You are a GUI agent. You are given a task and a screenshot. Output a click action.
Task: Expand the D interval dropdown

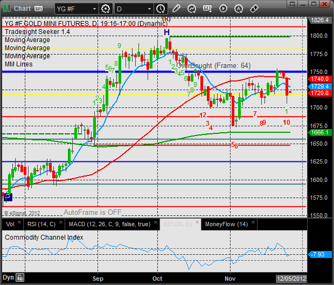133,9
